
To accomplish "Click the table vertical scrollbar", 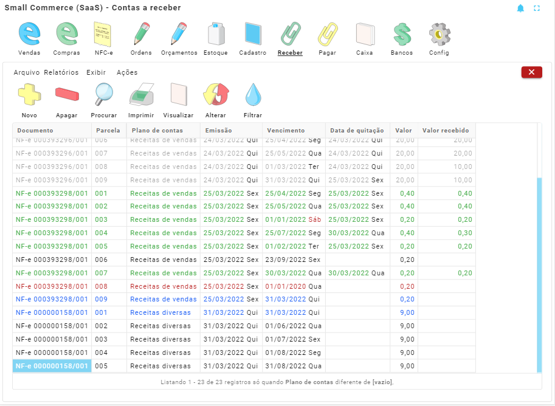I will [539, 274].
